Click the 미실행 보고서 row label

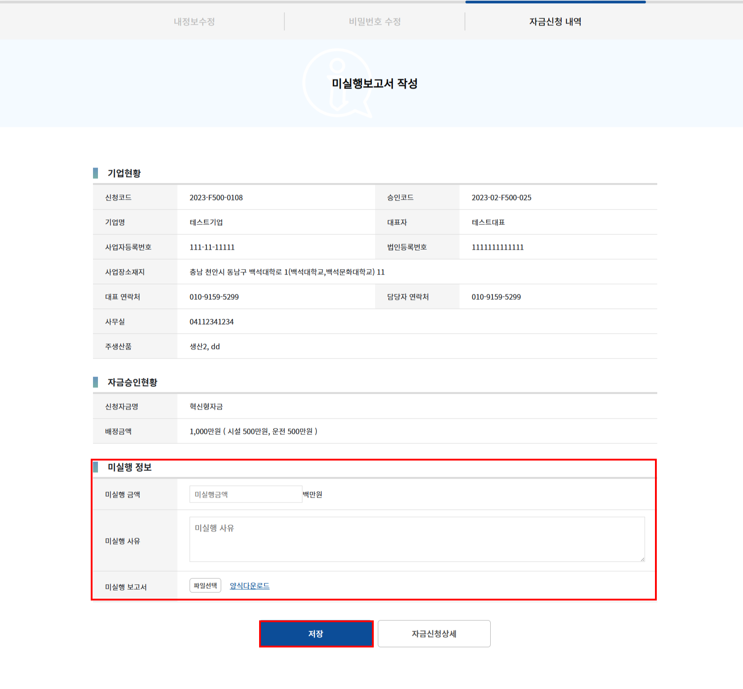point(126,587)
